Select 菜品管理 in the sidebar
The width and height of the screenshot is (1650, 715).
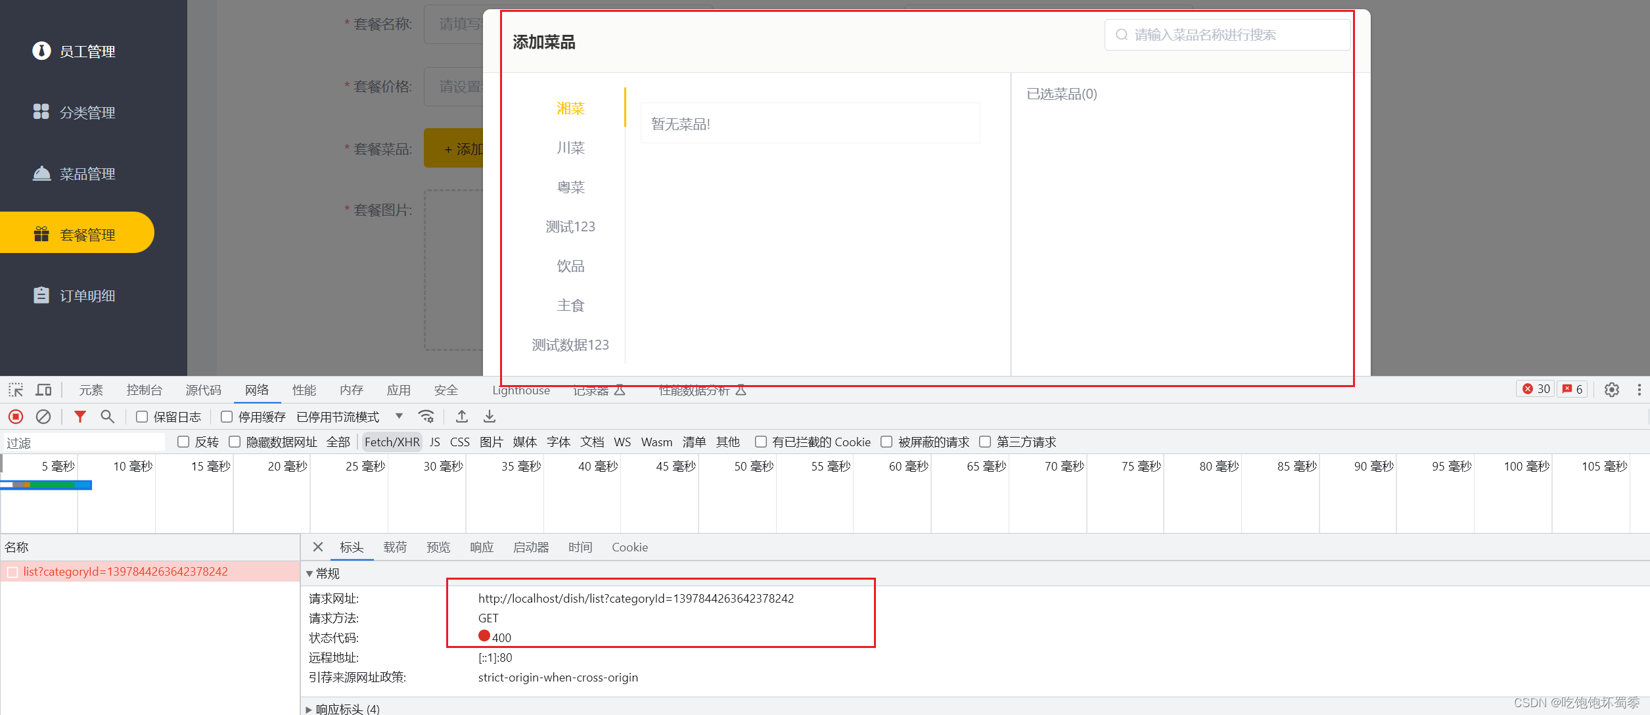point(85,173)
